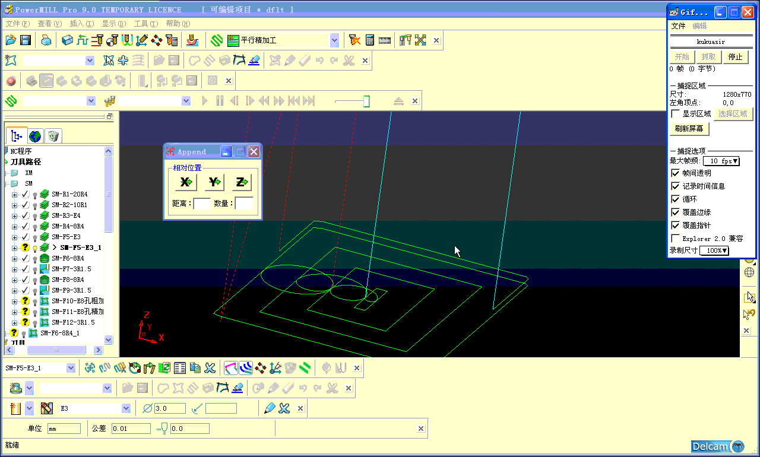760x457 pixels.
Task: Open the 显示 menu
Action: 113,24
